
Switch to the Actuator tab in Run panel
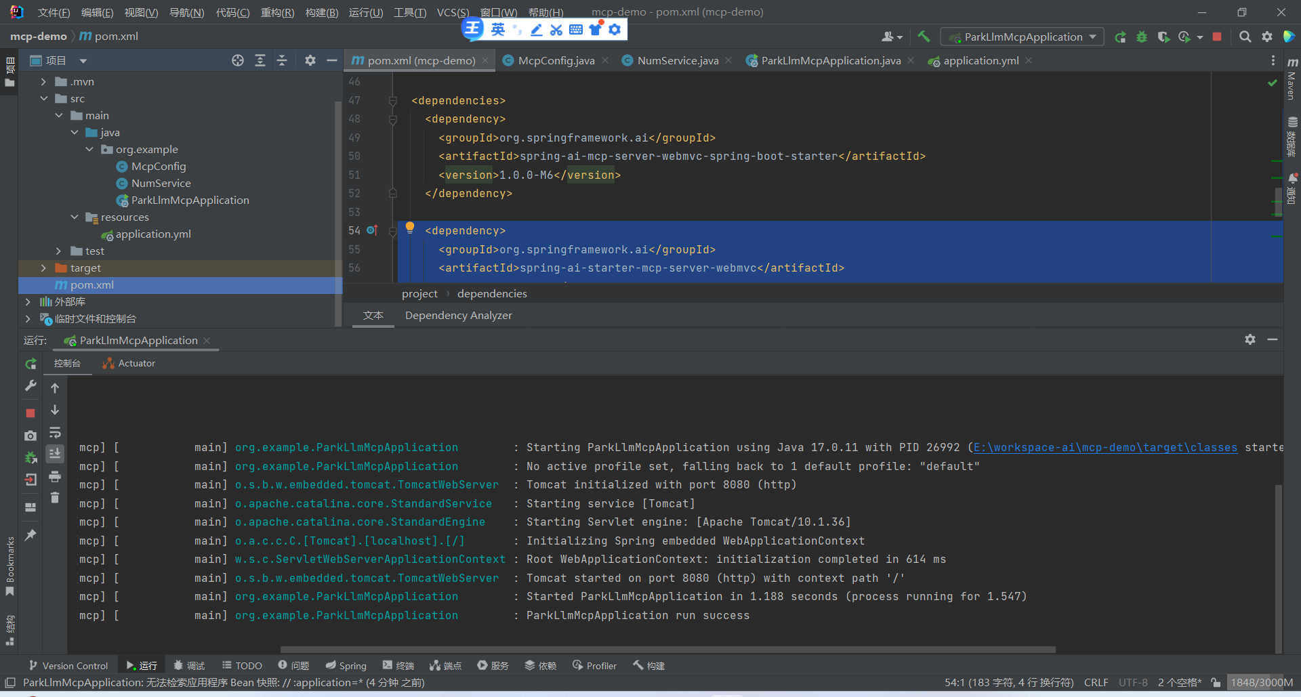[x=129, y=363]
